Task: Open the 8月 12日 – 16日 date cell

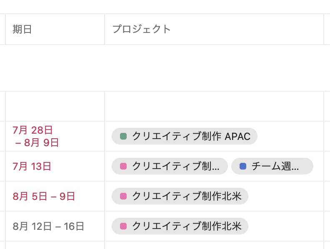Action: (x=48, y=227)
